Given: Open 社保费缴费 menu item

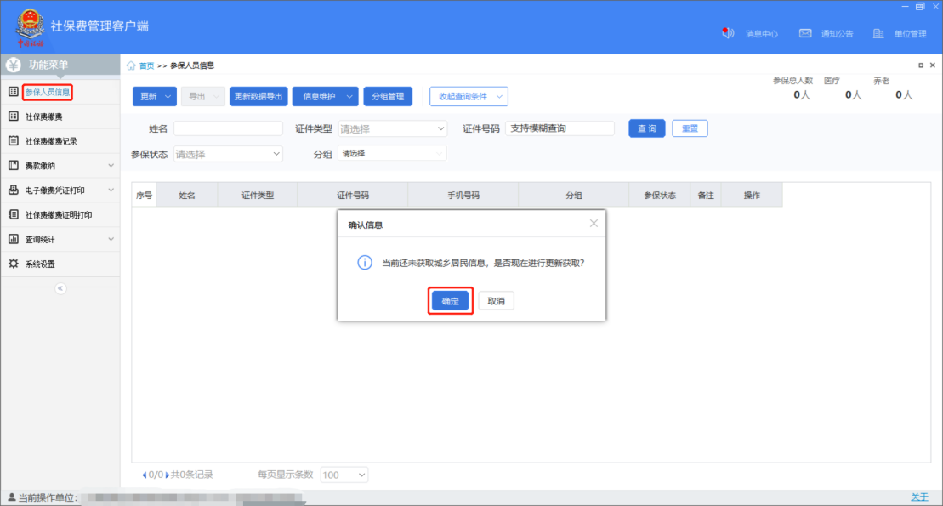Looking at the screenshot, I should tap(43, 117).
